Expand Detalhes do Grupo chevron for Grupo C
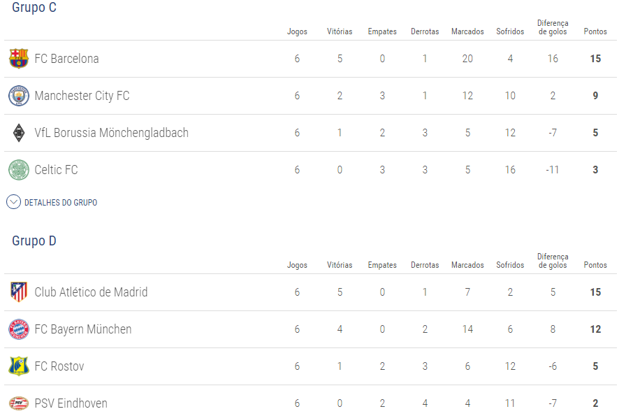Viewport: 619px width, 416px height. pos(14,202)
